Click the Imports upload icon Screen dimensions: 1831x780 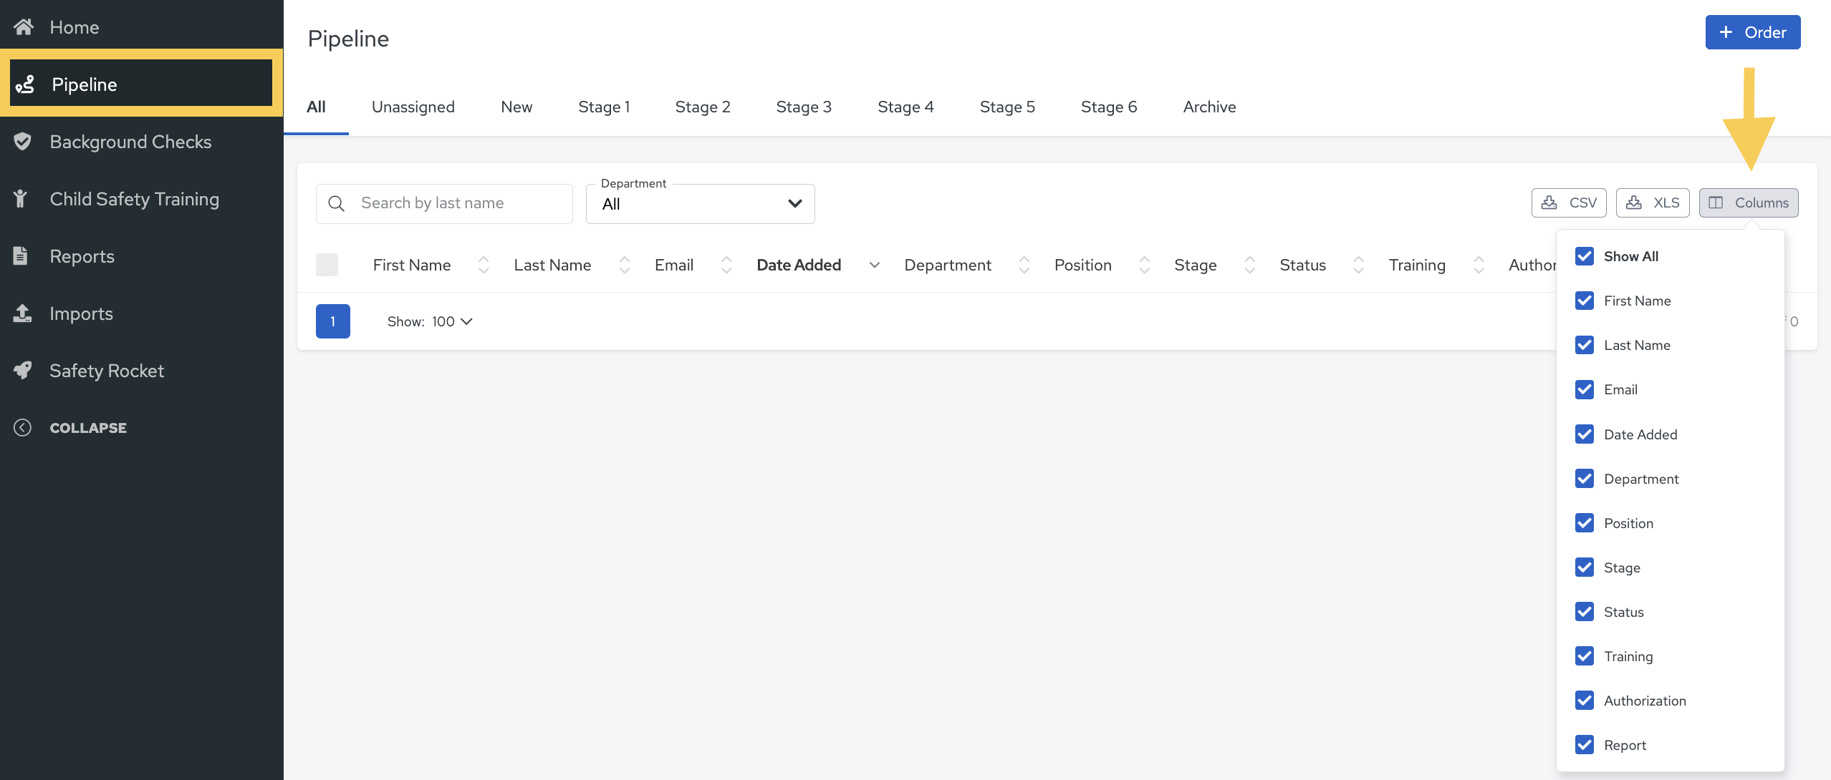[x=22, y=313]
